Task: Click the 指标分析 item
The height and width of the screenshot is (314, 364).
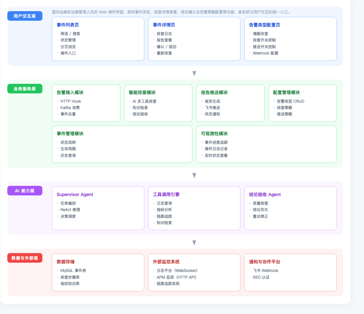Action: click(x=164, y=210)
